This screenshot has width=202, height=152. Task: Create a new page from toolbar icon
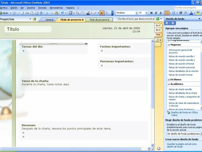point(22,13)
